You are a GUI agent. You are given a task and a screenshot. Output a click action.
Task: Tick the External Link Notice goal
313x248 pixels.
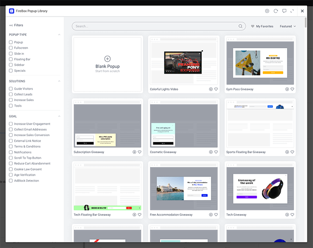pyautogui.click(x=11, y=141)
